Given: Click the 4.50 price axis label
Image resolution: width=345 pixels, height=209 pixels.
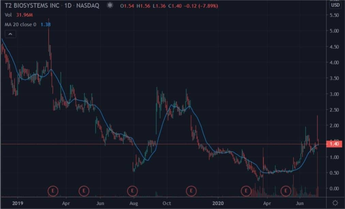Looking at the screenshot, I should pyautogui.click(x=334, y=47).
